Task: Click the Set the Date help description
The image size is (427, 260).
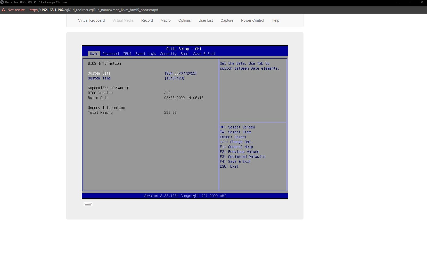Action: 250,66
